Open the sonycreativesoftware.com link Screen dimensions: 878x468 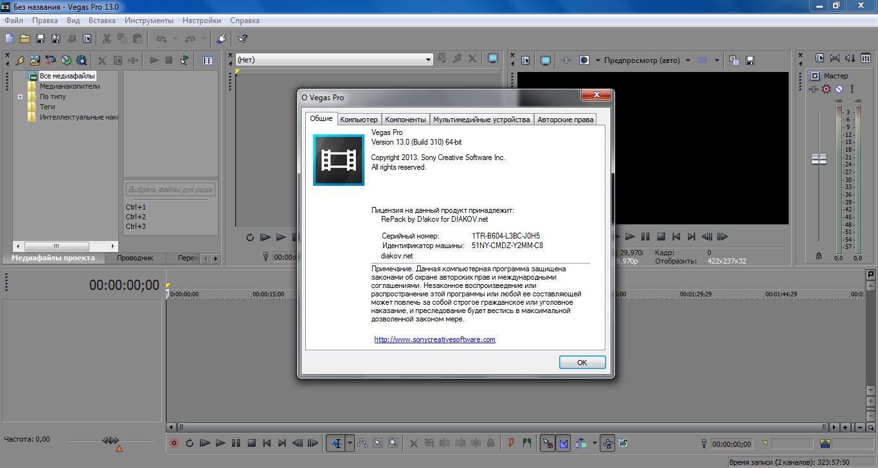point(435,339)
